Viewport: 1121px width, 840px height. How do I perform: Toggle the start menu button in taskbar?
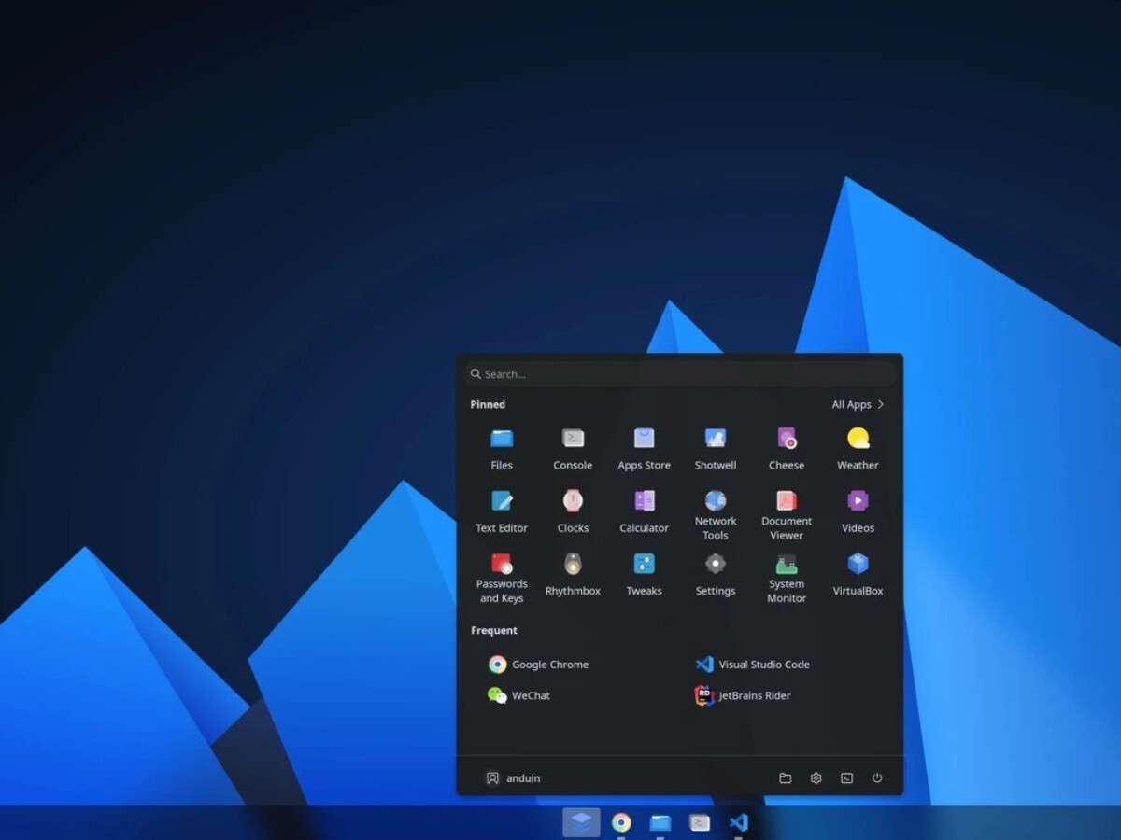[x=581, y=822]
